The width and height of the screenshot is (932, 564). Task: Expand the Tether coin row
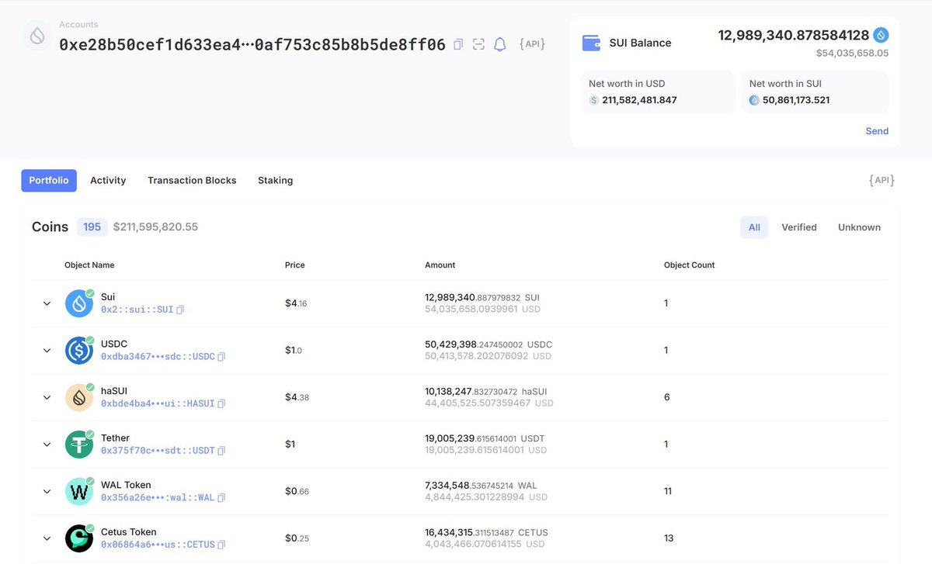click(x=47, y=445)
